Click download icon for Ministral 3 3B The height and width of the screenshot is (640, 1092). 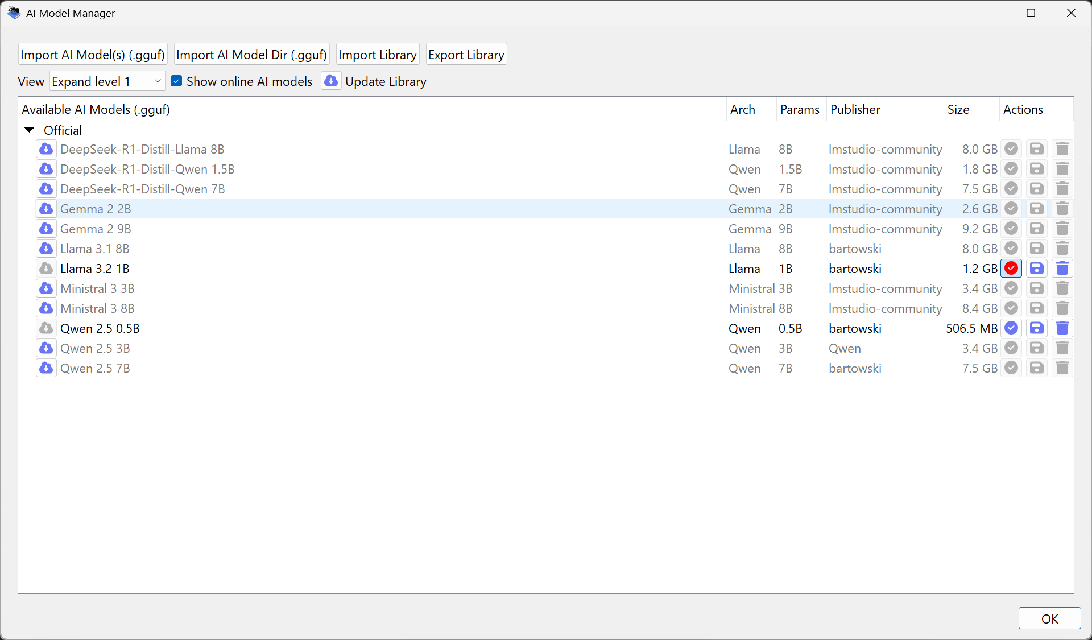pyautogui.click(x=46, y=288)
